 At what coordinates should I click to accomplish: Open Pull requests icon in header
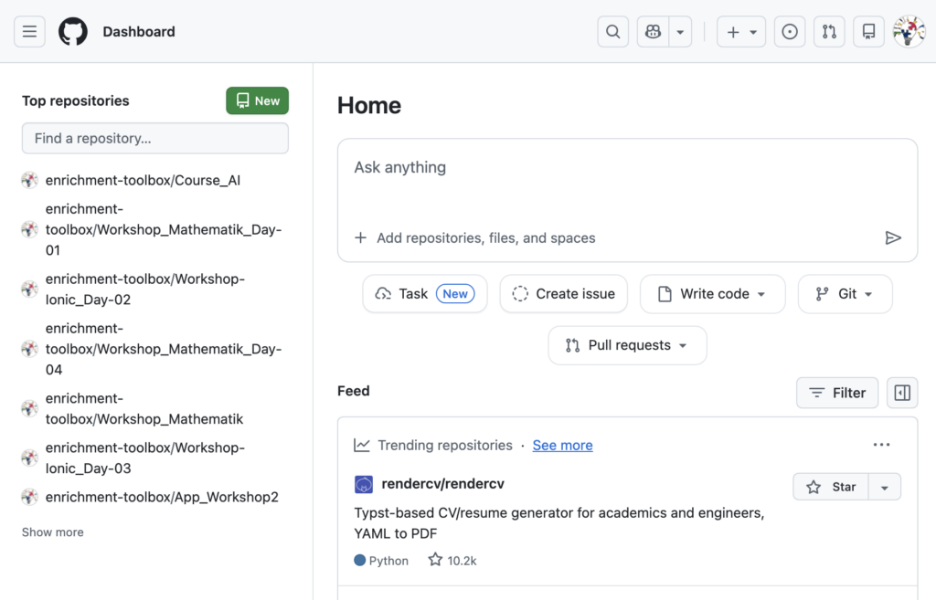click(829, 32)
